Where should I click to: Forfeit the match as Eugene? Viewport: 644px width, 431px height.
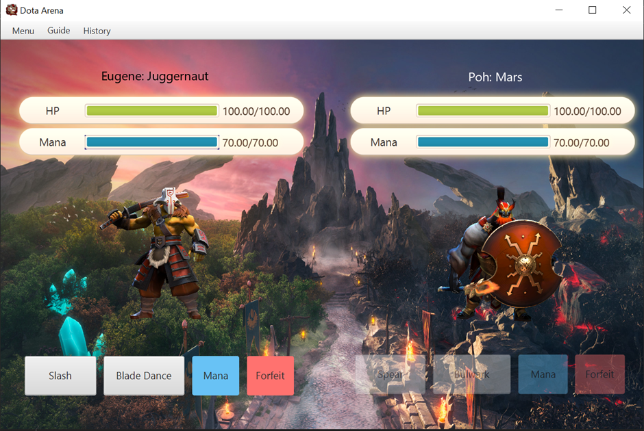[x=270, y=375]
